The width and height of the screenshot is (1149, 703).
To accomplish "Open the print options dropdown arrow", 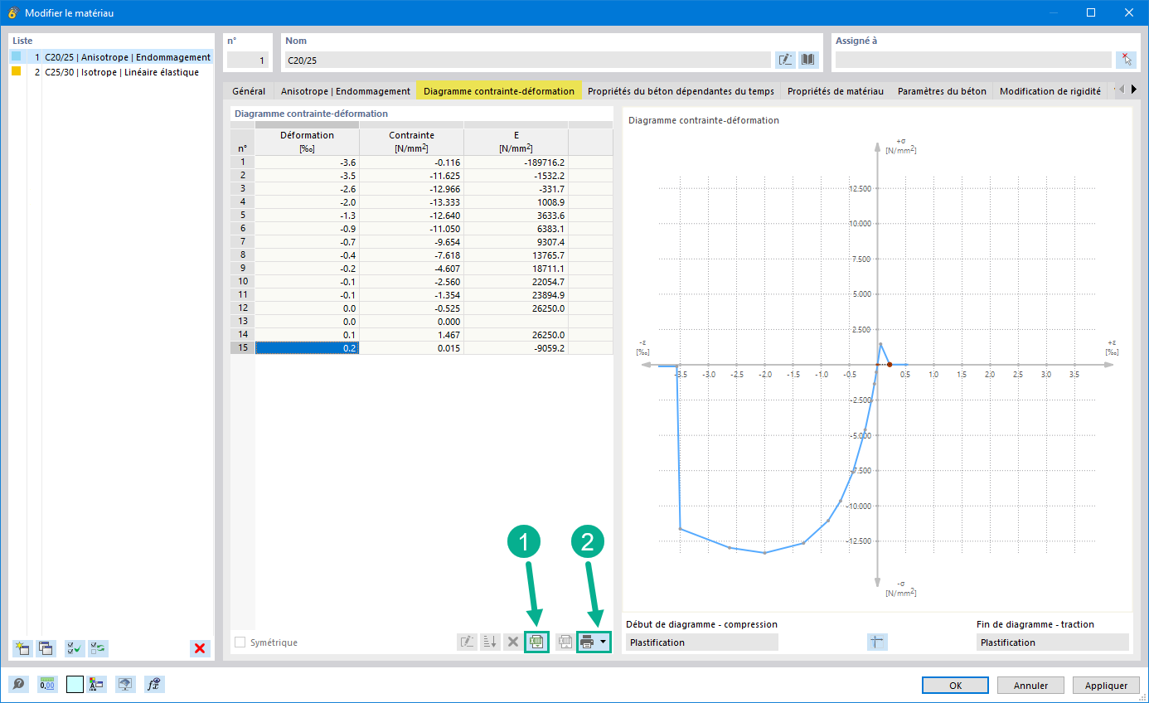I will (604, 642).
